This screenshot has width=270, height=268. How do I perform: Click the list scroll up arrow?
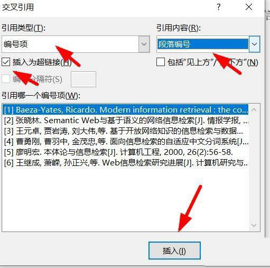pyautogui.click(x=254, y=110)
